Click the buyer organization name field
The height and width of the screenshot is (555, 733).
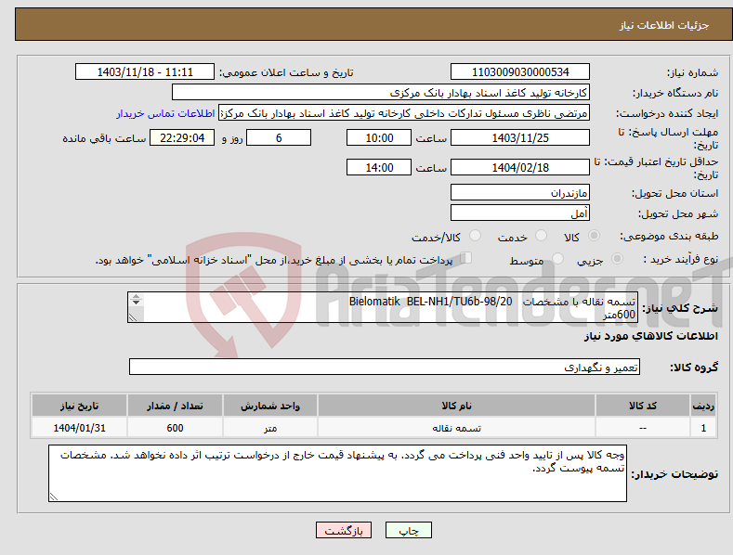[381, 93]
